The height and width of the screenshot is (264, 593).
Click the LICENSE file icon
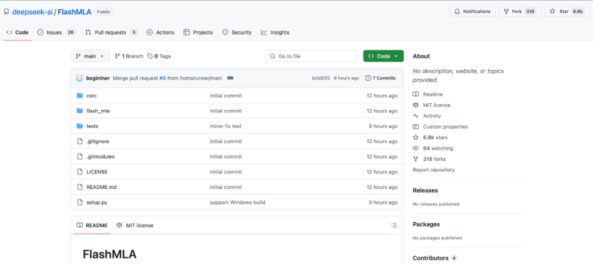click(80, 172)
